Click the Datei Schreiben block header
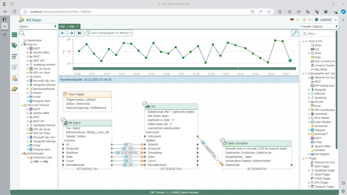This screenshot has height=195, width=347. [x=257, y=143]
